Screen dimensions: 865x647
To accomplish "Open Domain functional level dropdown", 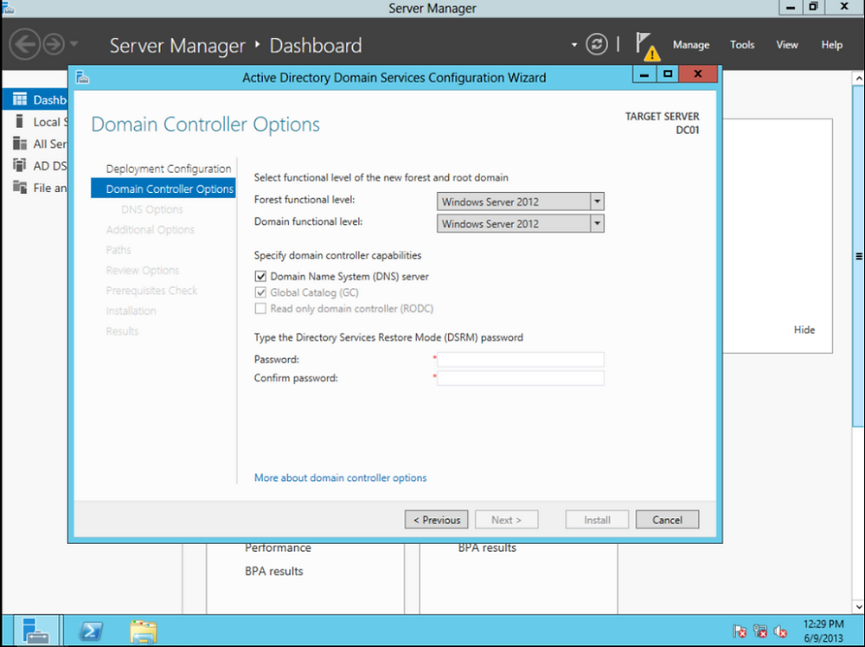I will (x=520, y=223).
